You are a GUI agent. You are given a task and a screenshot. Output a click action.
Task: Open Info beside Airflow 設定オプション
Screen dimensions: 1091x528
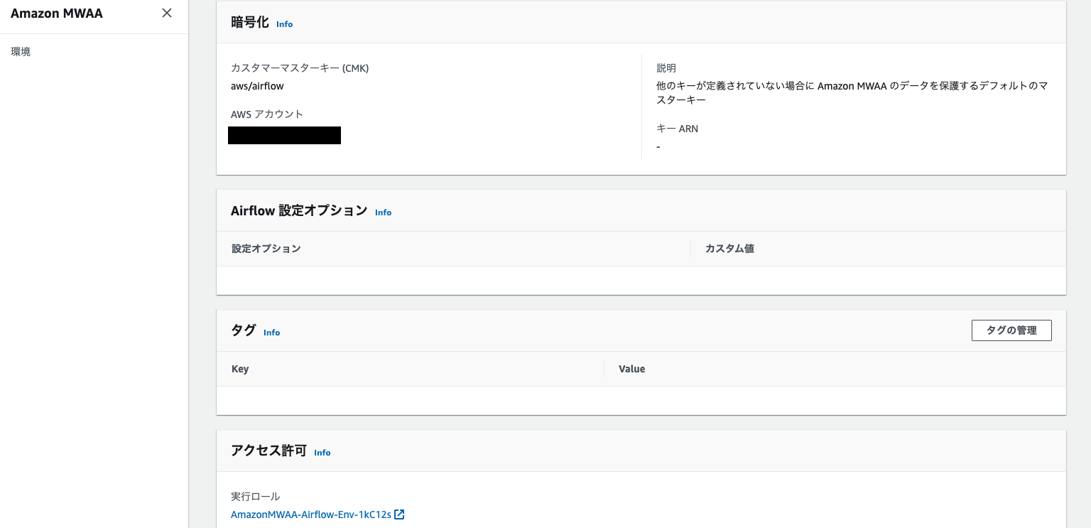pyautogui.click(x=383, y=212)
